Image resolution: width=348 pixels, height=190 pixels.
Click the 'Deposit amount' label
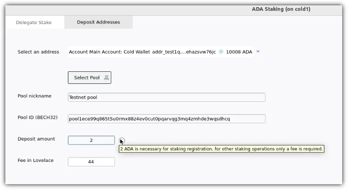(x=36, y=139)
